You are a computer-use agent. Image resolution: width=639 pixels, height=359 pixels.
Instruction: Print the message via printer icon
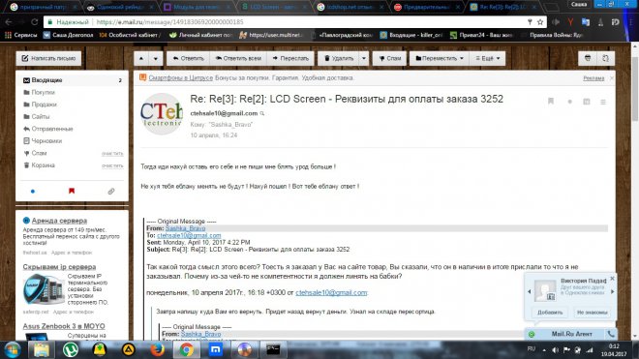pyautogui.click(x=588, y=58)
